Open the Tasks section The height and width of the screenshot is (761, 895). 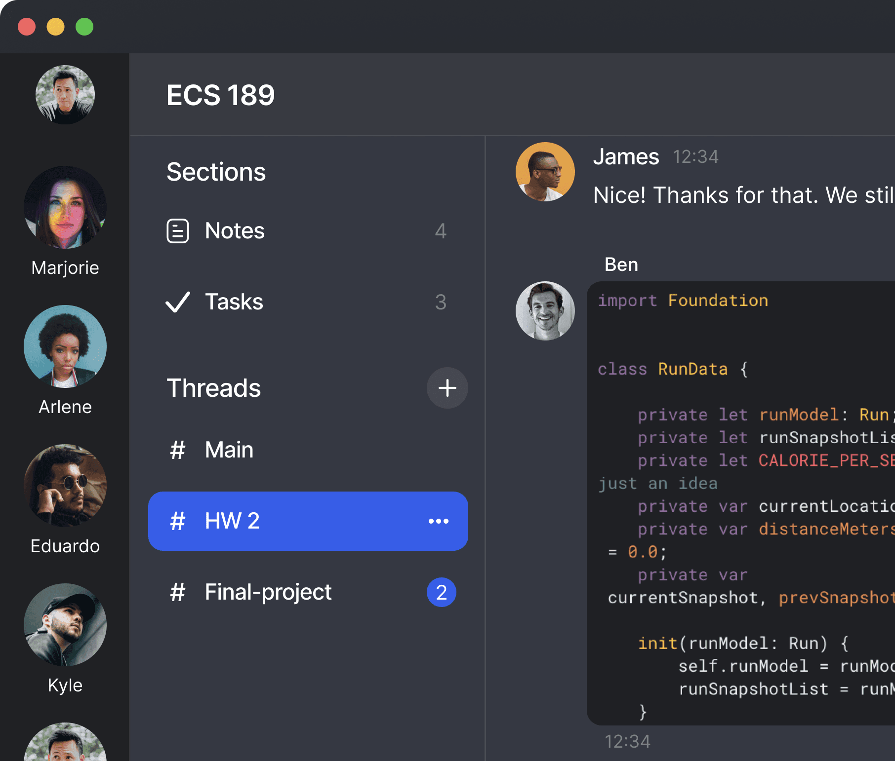pos(308,302)
